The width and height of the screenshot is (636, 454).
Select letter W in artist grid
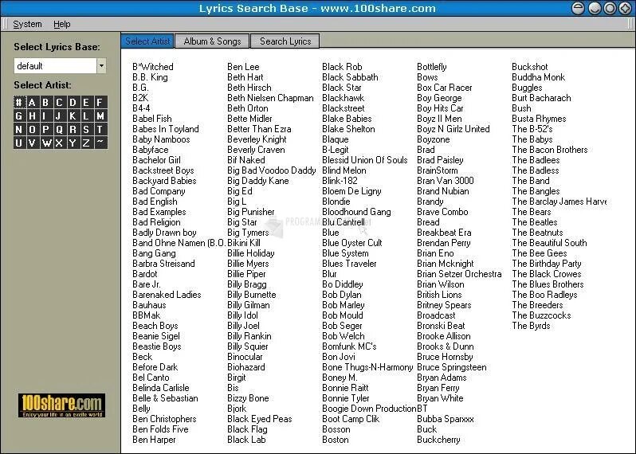click(46, 143)
